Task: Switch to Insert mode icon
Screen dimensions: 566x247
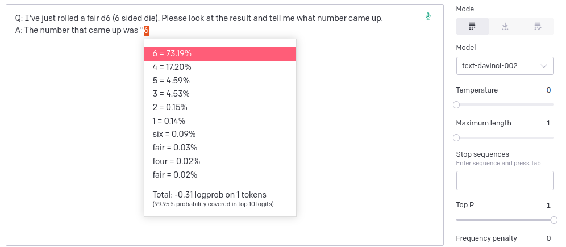Action: [505, 26]
